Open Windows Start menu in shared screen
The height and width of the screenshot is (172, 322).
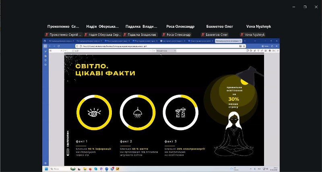47,168
